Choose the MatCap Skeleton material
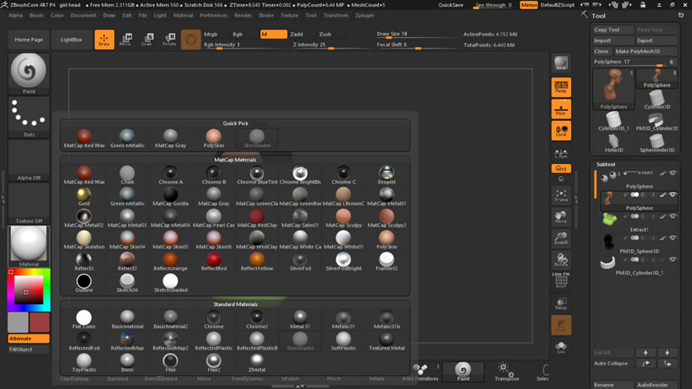This screenshot has height=389, width=692. click(84, 240)
